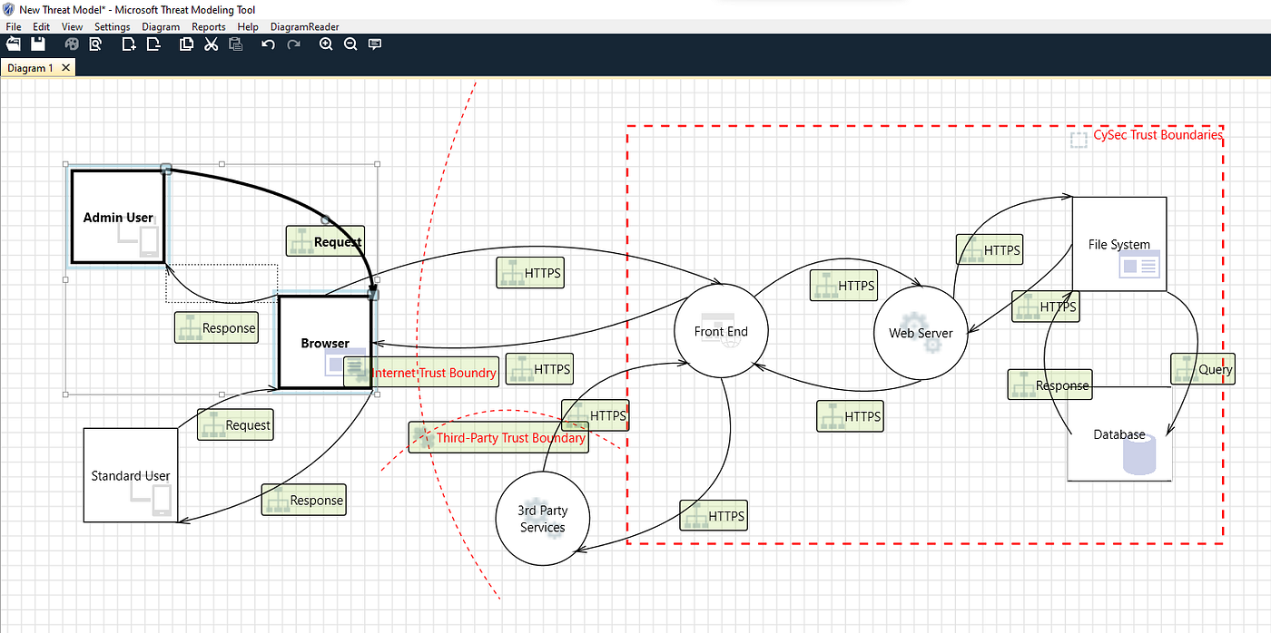Switch to the Diagram 1 tab
Viewport: 1271px width, 633px height.
point(31,67)
